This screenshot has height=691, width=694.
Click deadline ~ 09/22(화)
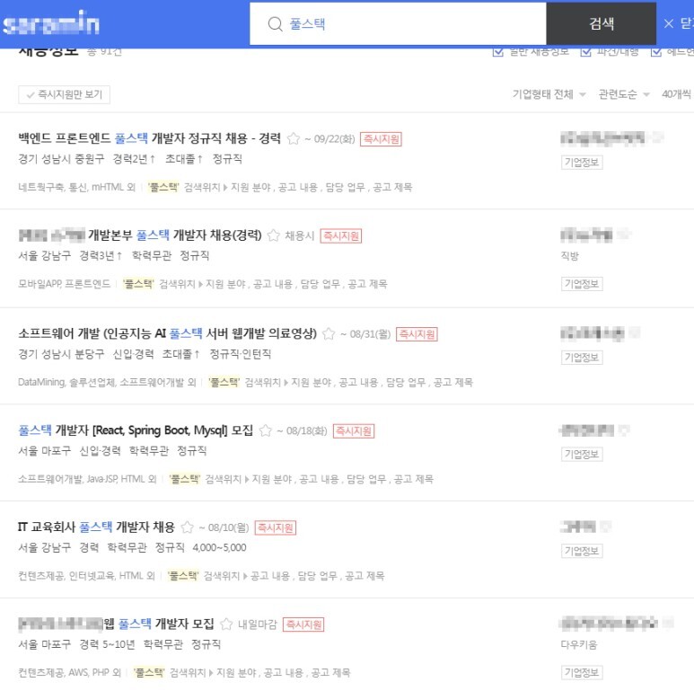click(329, 139)
